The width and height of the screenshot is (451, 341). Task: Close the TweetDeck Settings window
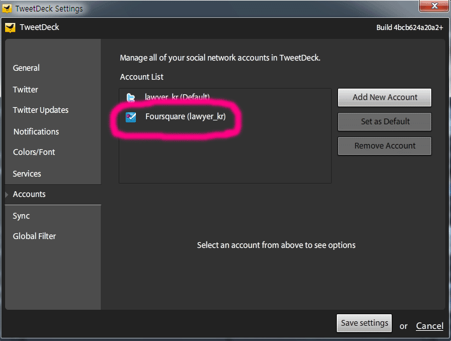434,6
